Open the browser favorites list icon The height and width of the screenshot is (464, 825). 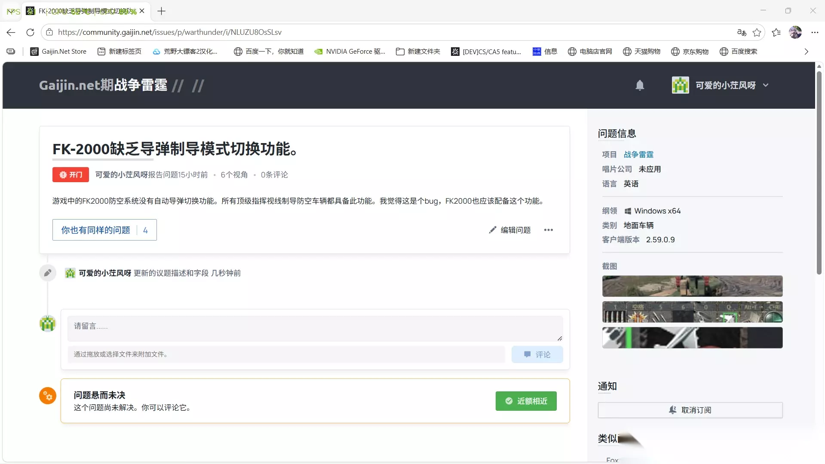pos(776,32)
